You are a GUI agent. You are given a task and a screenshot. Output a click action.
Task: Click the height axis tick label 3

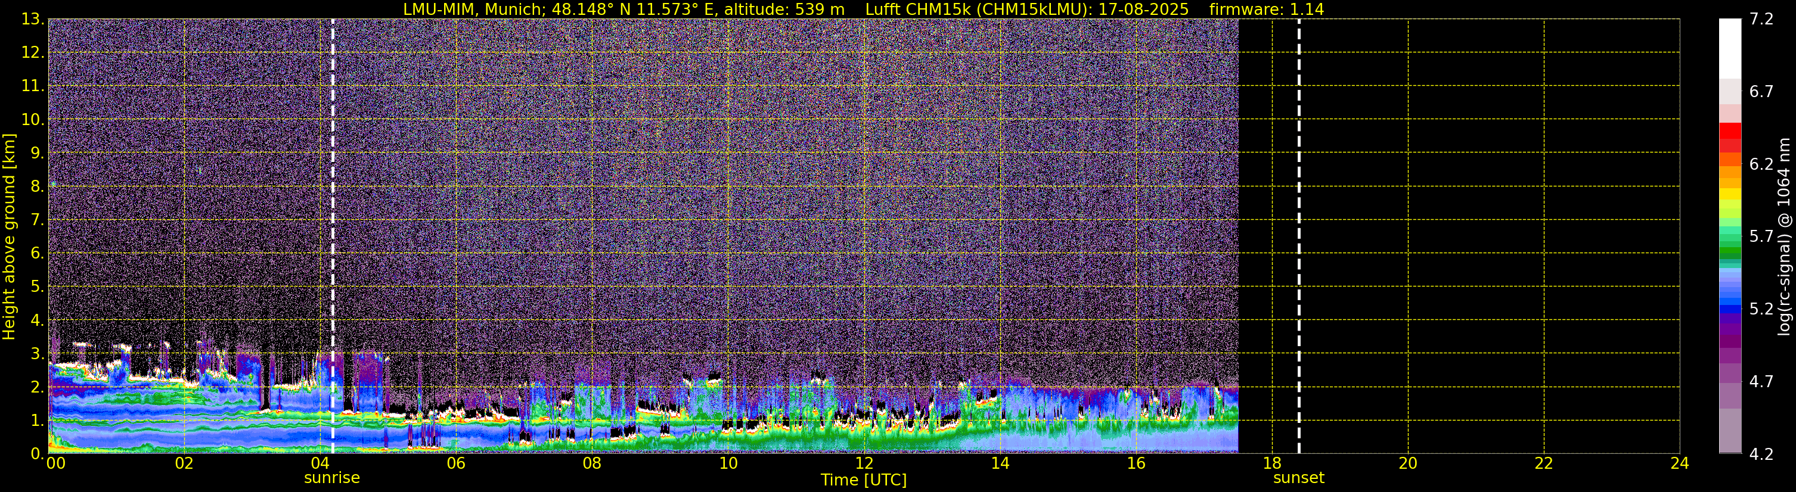pyautogui.click(x=37, y=353)
